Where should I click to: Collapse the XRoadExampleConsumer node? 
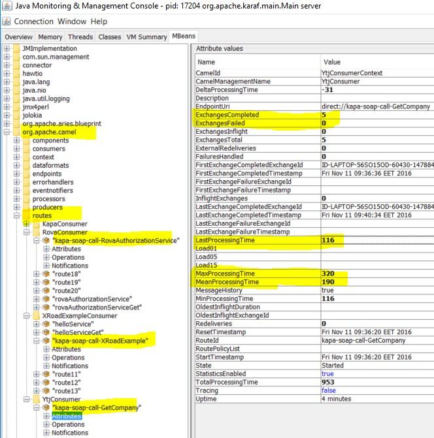pos(27,316)
